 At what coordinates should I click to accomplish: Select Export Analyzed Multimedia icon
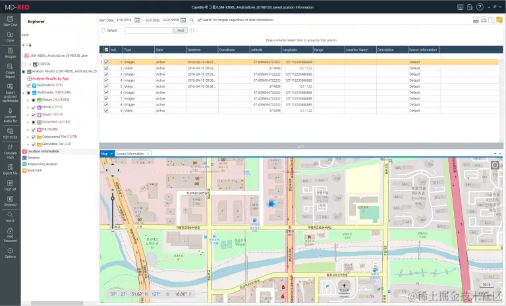tap(10, 93)
